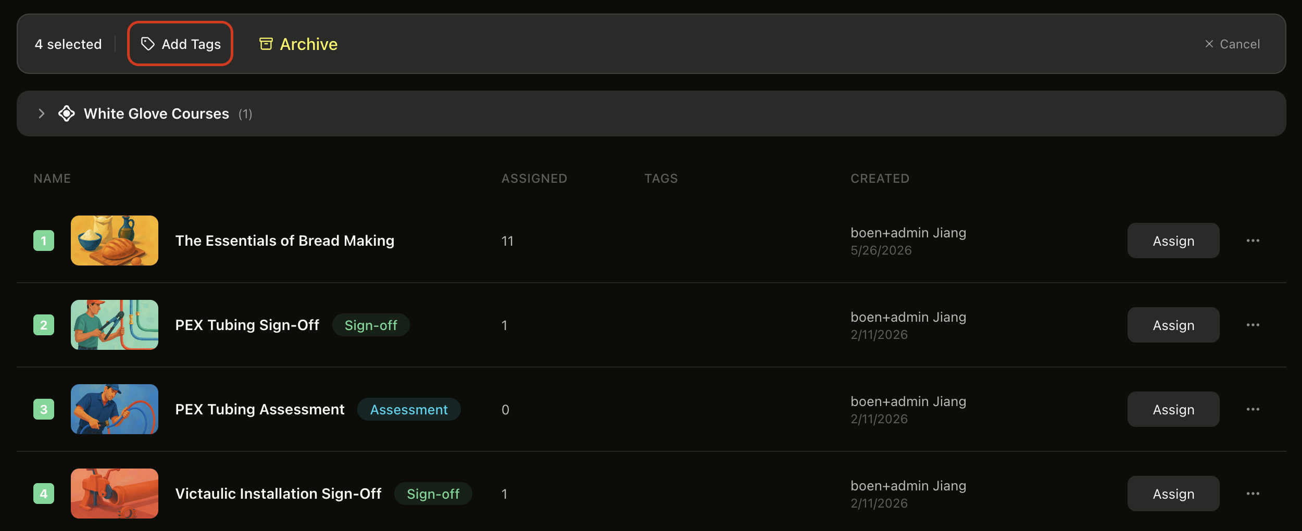Open the PEX Tubing Sign-Off course title

tap(247, 325)
